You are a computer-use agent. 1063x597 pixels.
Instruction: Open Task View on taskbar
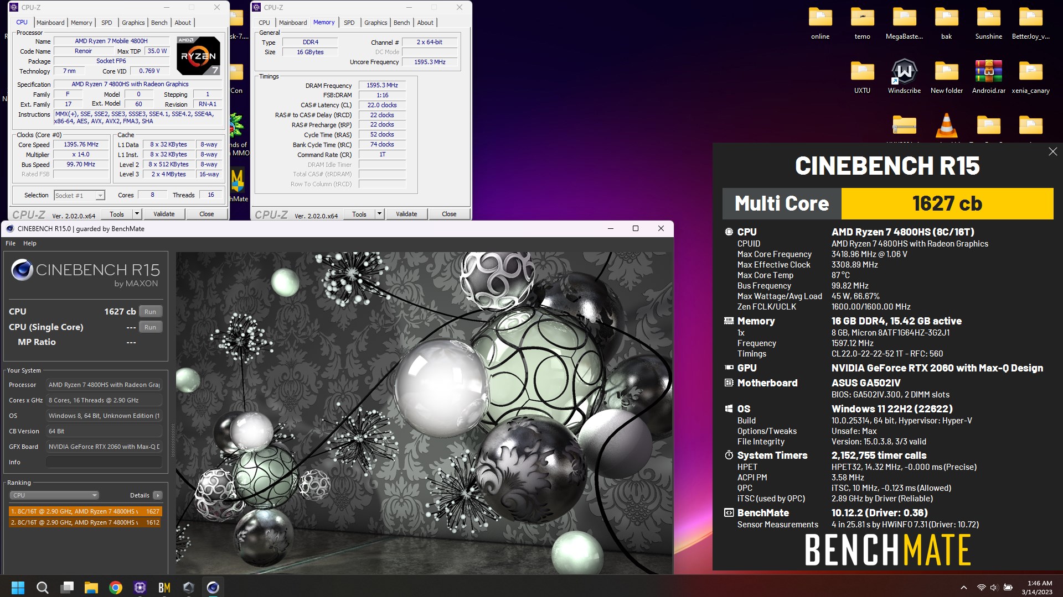67,587
